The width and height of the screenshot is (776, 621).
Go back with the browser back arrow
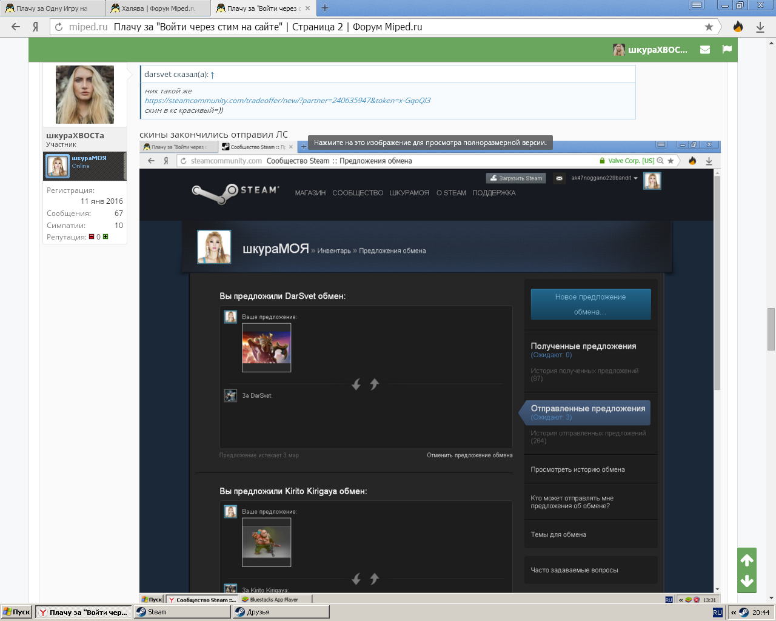click(x=16, y=27)
